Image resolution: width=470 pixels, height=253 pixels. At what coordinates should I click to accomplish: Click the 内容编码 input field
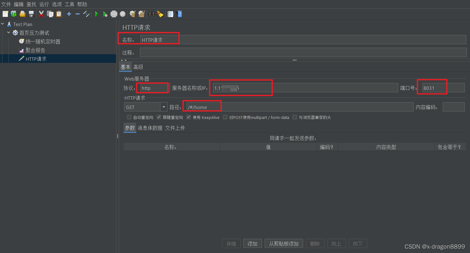coord(454,107)
